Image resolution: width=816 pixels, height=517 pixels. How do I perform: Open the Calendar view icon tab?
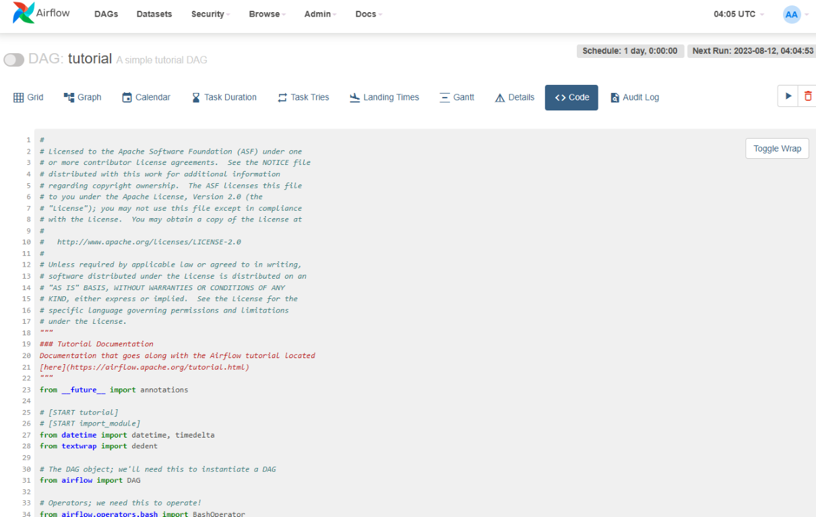(x=127, y=98)
